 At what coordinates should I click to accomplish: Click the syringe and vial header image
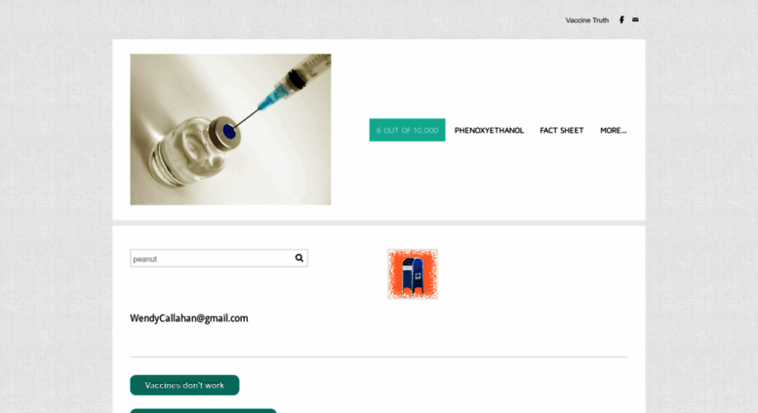pos(230,129)
